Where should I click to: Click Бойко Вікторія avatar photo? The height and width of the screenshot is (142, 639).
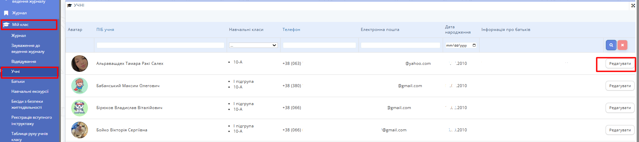click(80, 130)
